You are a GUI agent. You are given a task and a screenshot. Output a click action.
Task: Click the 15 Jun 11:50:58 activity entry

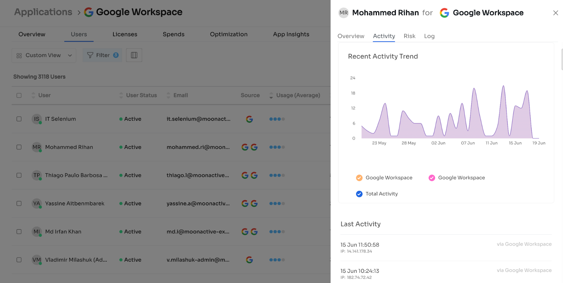[446, 247]
